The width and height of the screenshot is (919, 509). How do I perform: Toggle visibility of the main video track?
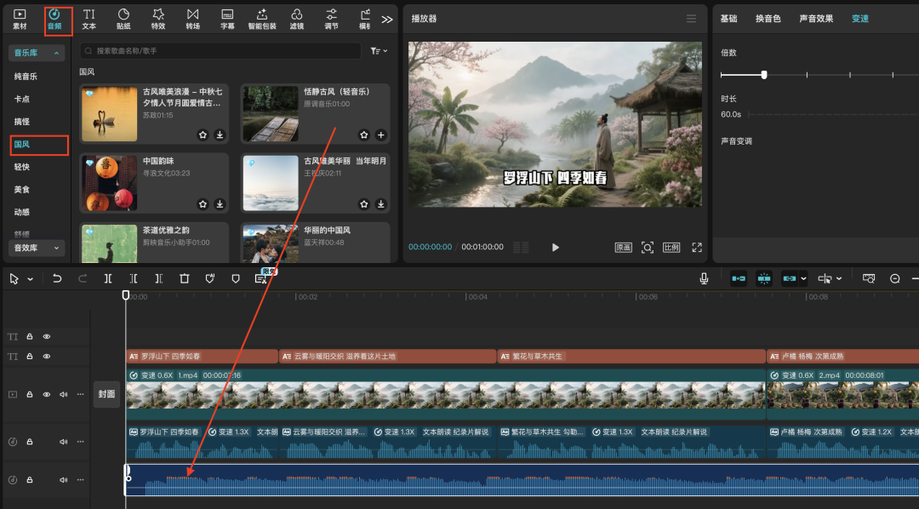point(47,395)
